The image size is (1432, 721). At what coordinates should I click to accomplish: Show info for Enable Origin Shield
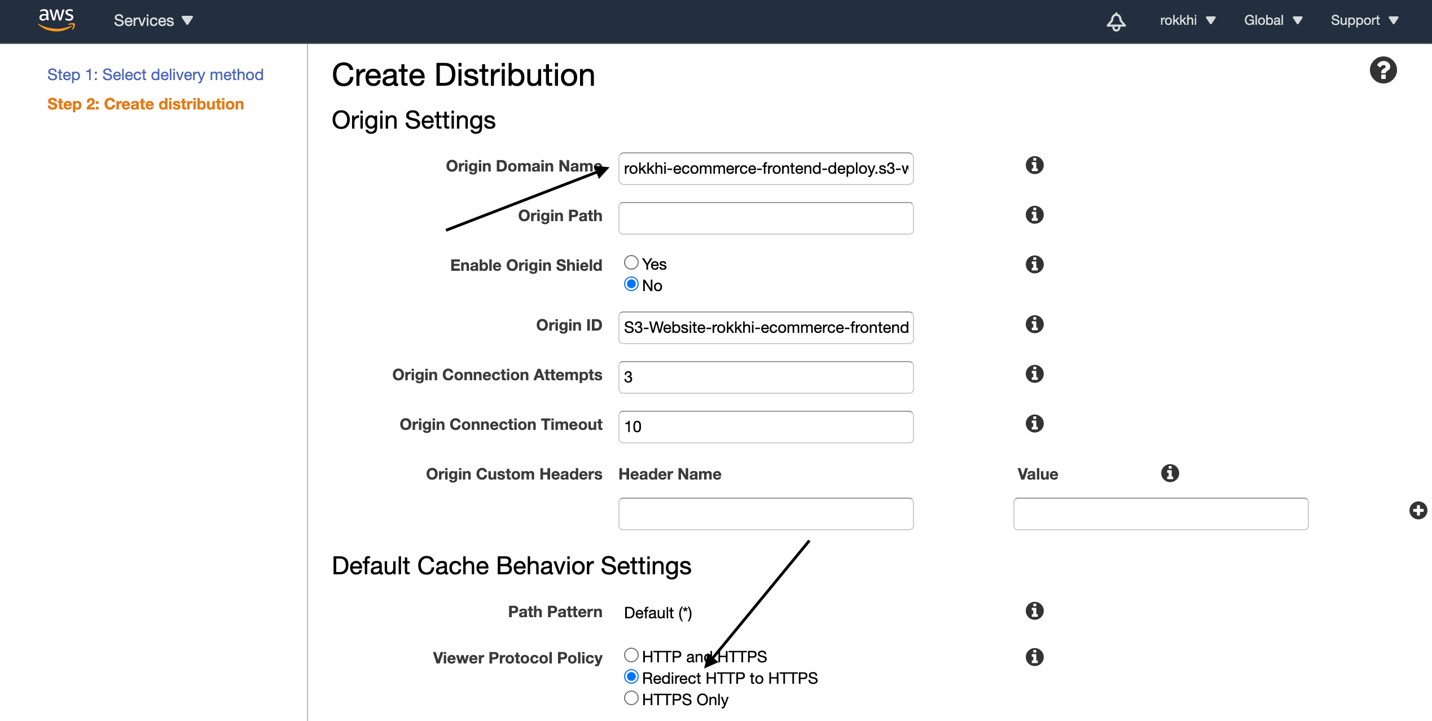coord(1034,265)
